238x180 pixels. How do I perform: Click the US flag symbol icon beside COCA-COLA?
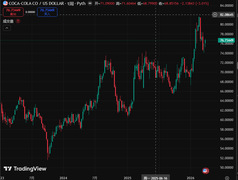click(5, 4)
